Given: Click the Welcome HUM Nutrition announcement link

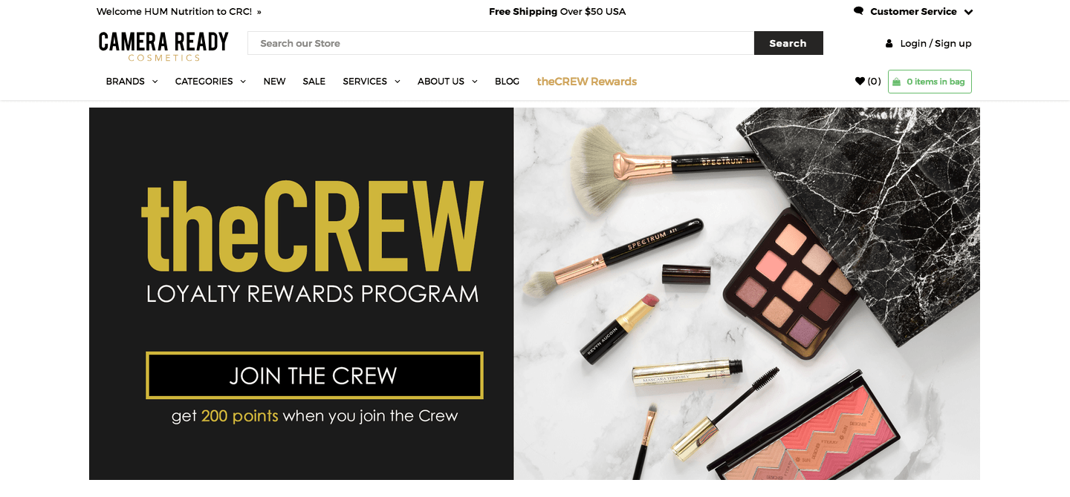Looking at the screenshot, I should point(179,12).
